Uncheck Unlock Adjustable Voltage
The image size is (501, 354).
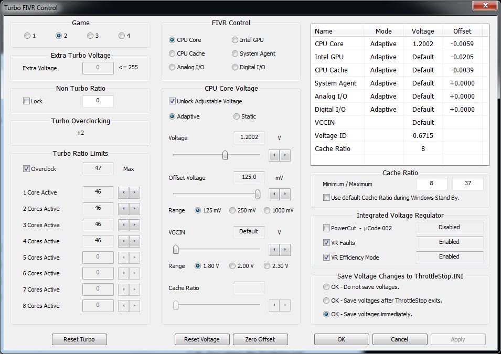coord(172,101)
